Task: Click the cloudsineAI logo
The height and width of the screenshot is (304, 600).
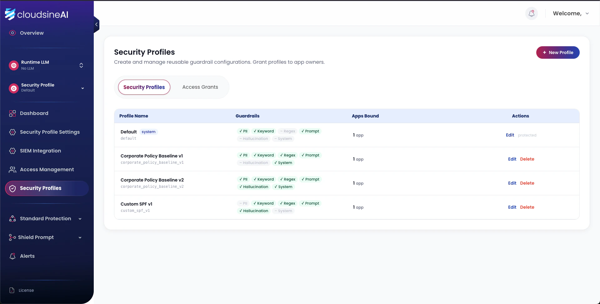Action: pos(37,14)
